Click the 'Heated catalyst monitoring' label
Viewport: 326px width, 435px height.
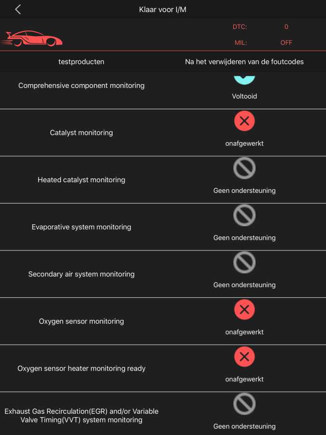click(x=81, y=180)
